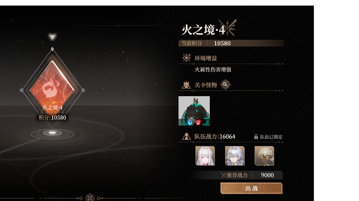Viewport: 359px width, 201px height.
Task: Select the first white-haired character portrait
Action: tap(205, 156)
